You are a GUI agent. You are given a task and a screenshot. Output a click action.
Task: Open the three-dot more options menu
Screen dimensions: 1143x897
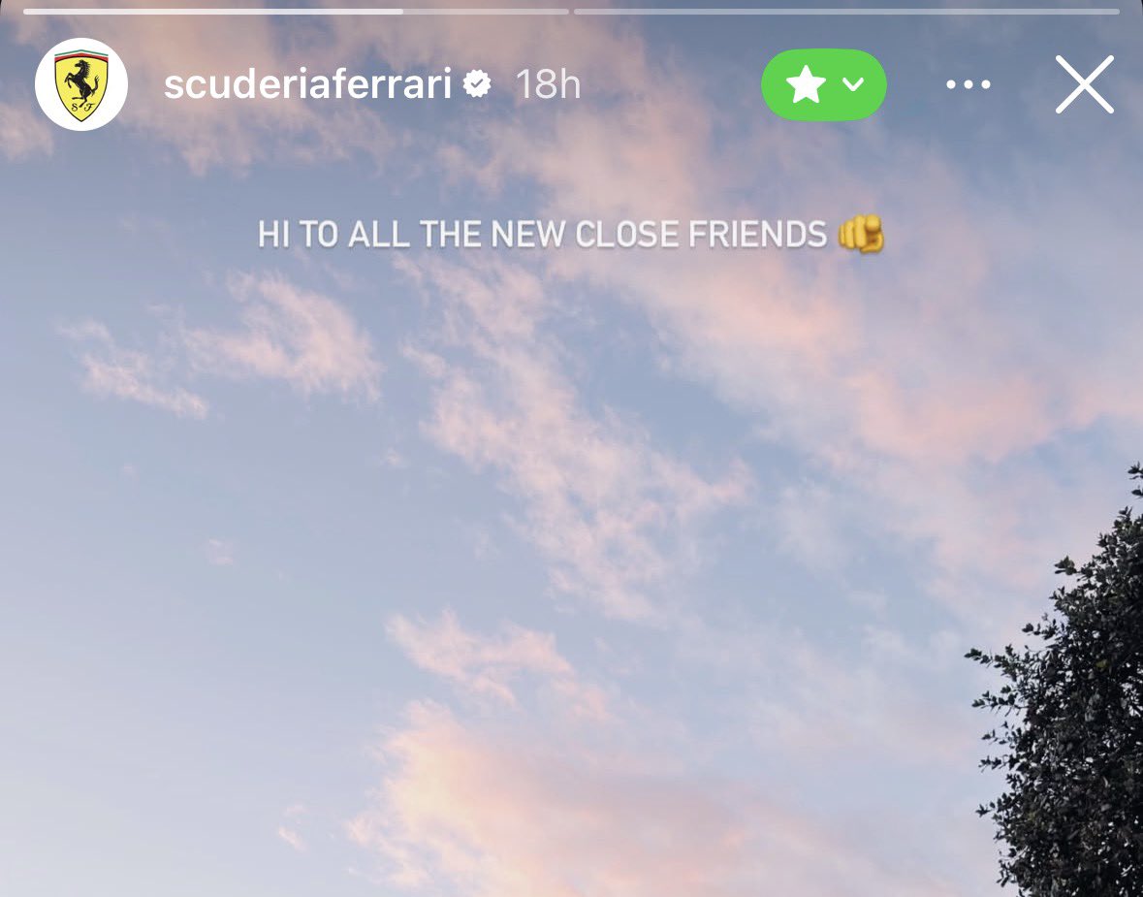(968, 84)
